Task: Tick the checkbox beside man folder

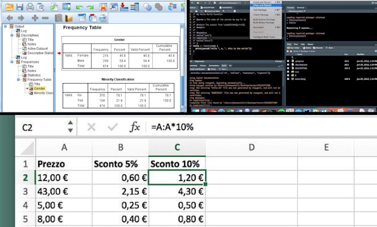Action: [x=288, y=72]
